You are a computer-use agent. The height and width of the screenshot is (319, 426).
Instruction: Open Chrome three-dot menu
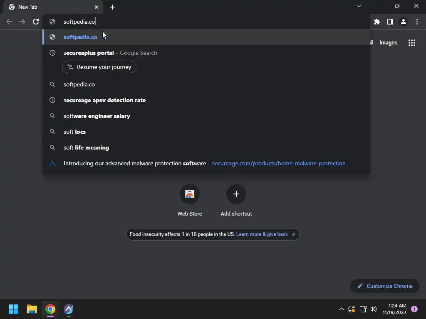[417, 22]
